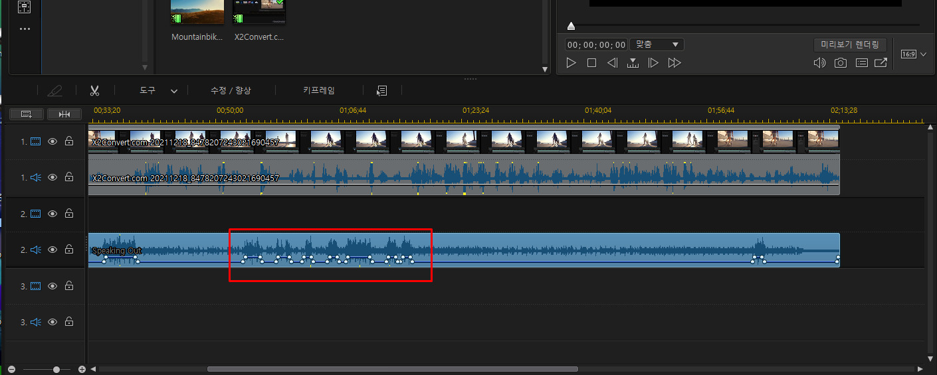This screenshot has height=375, width=937.
Task: Click the X2Convert video clip on track 1
Action: [x=464, y=141]
